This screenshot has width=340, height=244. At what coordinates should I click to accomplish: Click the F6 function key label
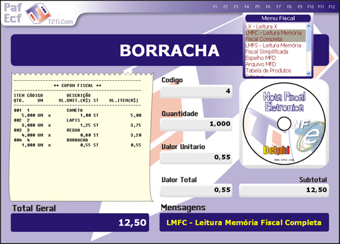[268, 7]
